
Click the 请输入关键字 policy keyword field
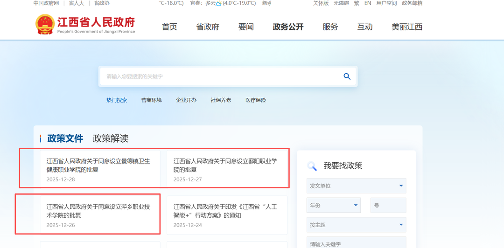[356, 243]
